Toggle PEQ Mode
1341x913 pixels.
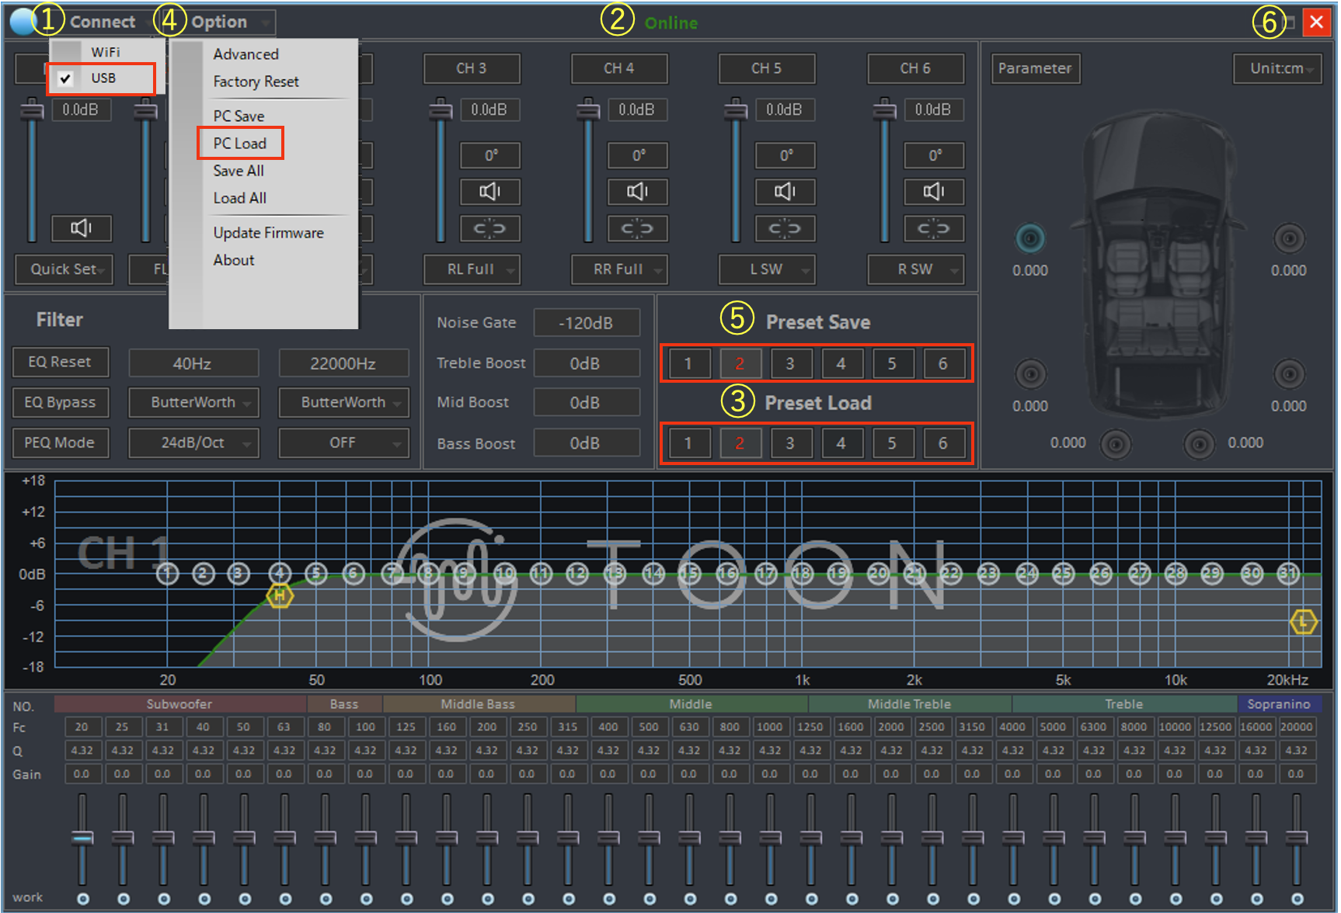60,443
